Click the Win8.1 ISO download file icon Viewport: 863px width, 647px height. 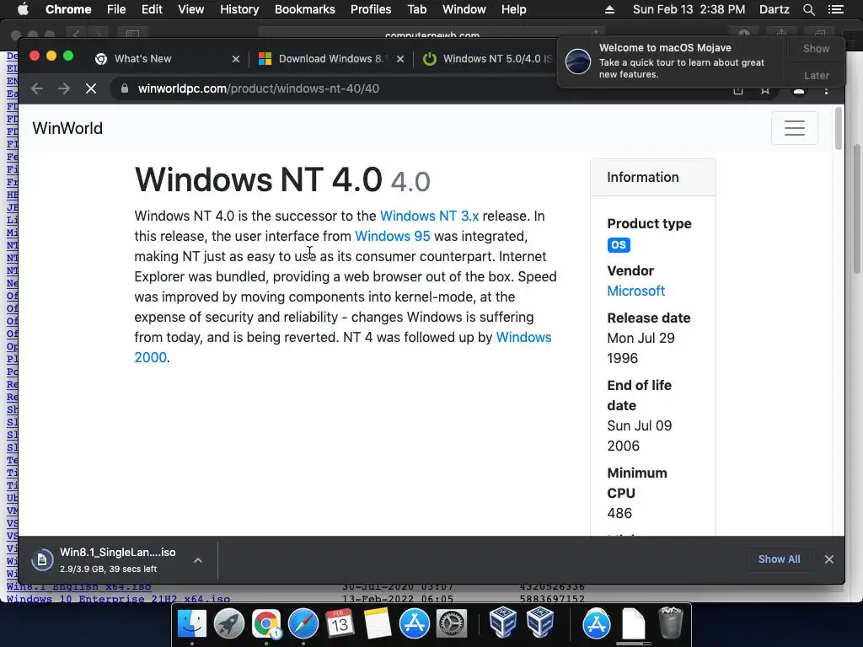[42, 560]
